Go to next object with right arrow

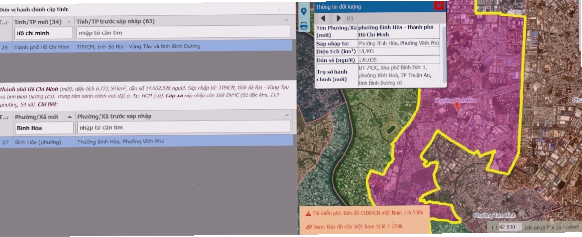(x=338, y=18)
